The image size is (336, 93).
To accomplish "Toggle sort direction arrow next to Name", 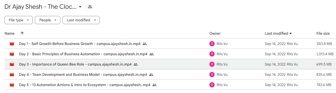I will coord(22,33).
